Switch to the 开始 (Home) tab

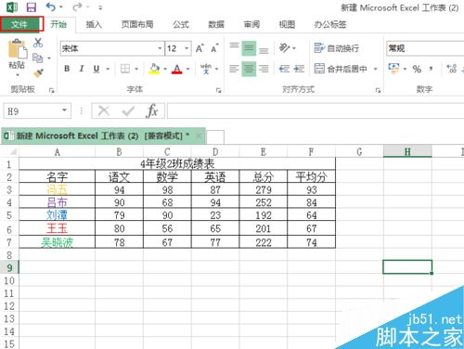[x=58, y=24]
